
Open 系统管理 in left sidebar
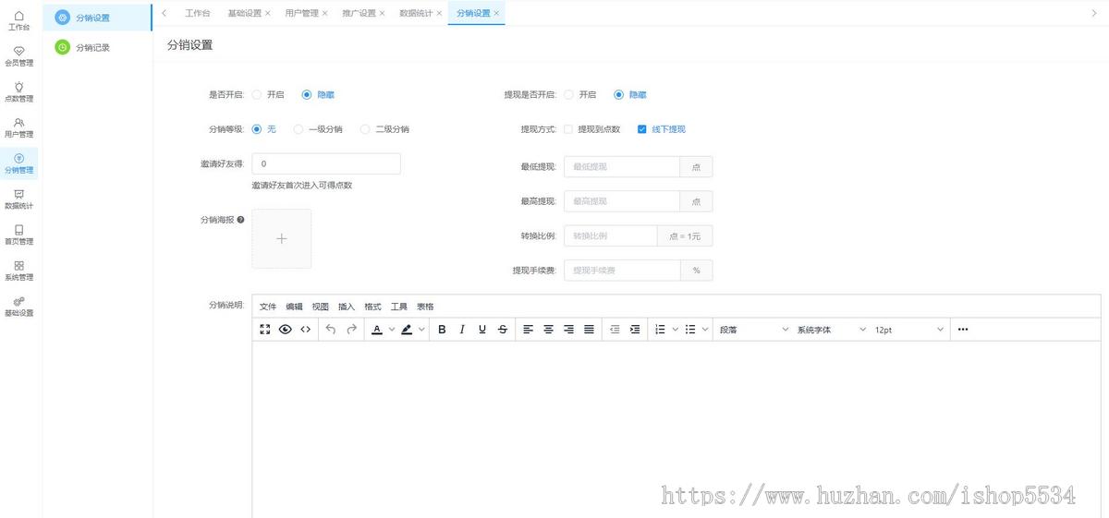click(18, 271)
